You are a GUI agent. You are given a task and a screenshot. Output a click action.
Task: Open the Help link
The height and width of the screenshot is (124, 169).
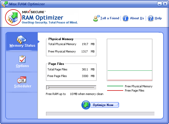pos(158,18)
